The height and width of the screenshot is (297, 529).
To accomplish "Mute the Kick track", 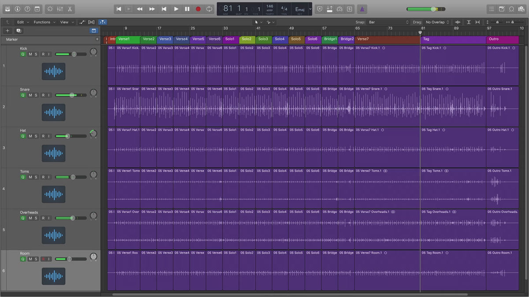I will tap(30, 54).
